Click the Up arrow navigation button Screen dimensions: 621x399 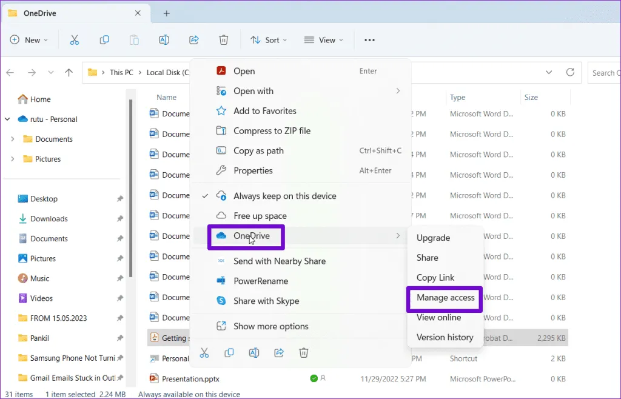69,73
